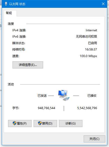This screenshot has width=109, height=147.
Task: Click the 无网络访问权限 IPv6 status text
Action: pyautogui.click(x=86, y=37)
